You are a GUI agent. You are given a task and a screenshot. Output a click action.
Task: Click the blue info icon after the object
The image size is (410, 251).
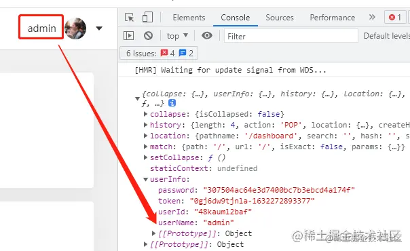click(x=172, y=103)
